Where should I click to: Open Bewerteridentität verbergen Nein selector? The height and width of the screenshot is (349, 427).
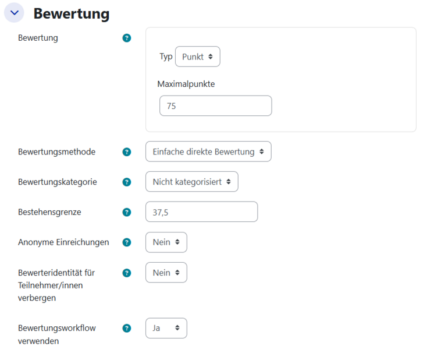166,273
